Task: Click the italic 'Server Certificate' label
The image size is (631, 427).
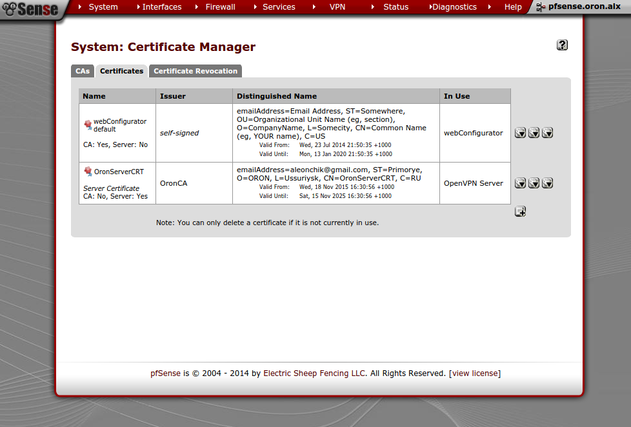Action: pyautogui.click(x=111, y=188)
